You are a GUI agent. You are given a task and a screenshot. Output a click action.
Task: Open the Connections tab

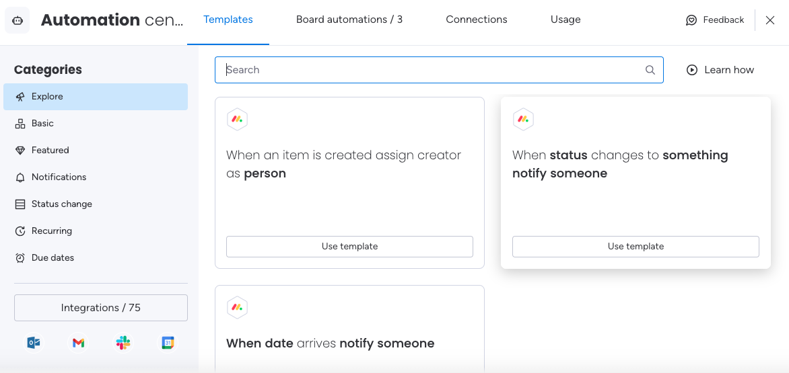(x=477, y=19)
